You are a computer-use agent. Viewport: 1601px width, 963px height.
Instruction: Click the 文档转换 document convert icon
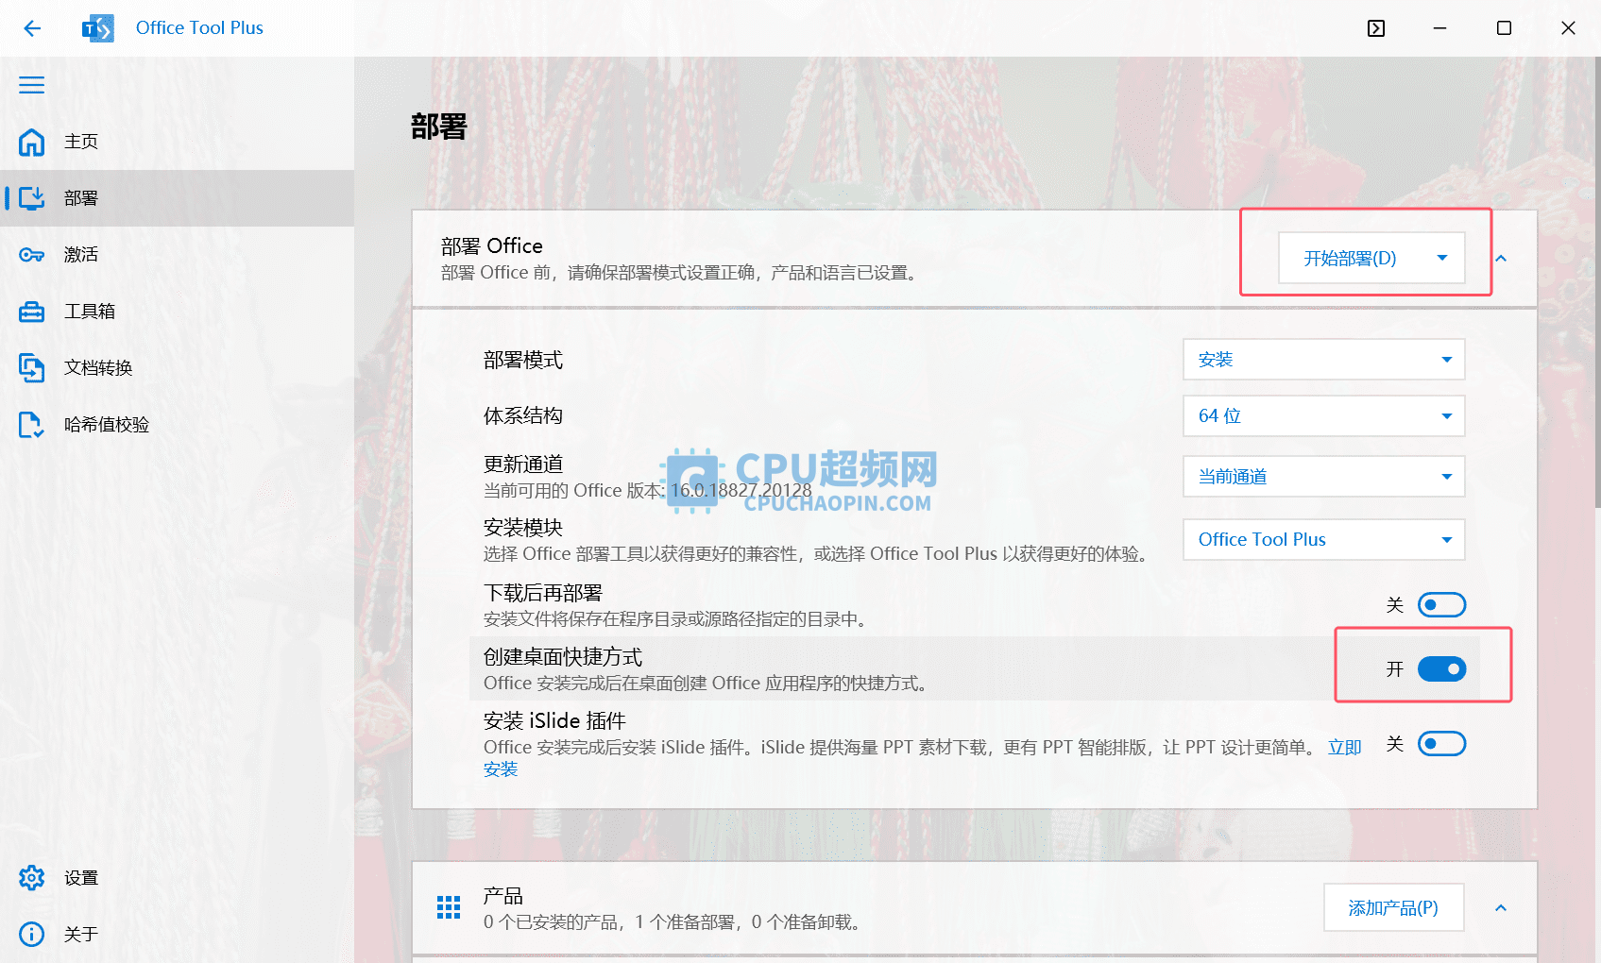tap(32, 368)
